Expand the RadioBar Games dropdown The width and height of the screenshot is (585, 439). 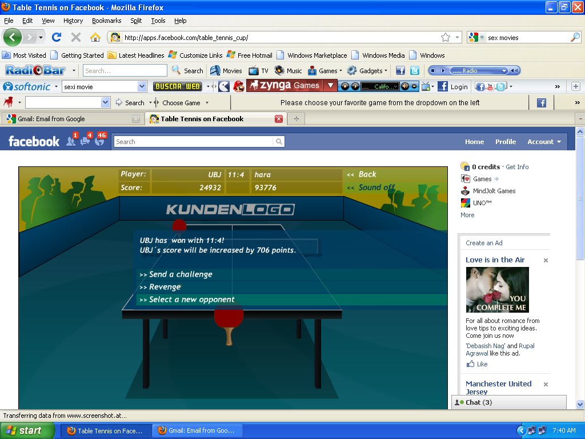(x=340, y=70)
